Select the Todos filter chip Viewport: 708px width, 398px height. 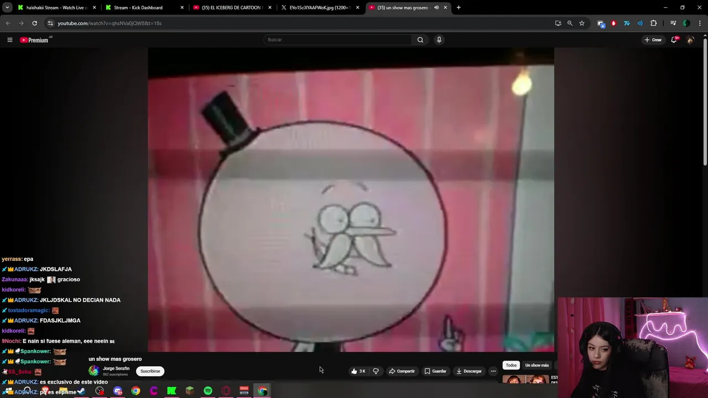coord(511,365)
